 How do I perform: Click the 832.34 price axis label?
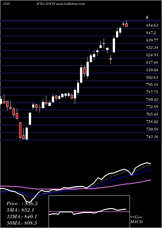(152, 48)
